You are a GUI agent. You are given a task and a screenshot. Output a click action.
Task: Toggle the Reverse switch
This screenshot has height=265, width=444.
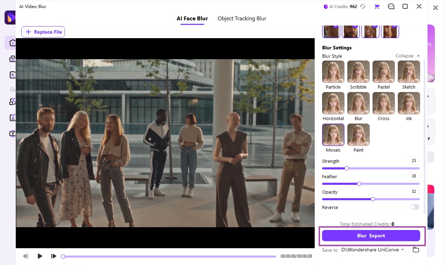click(x=415, y=207)
